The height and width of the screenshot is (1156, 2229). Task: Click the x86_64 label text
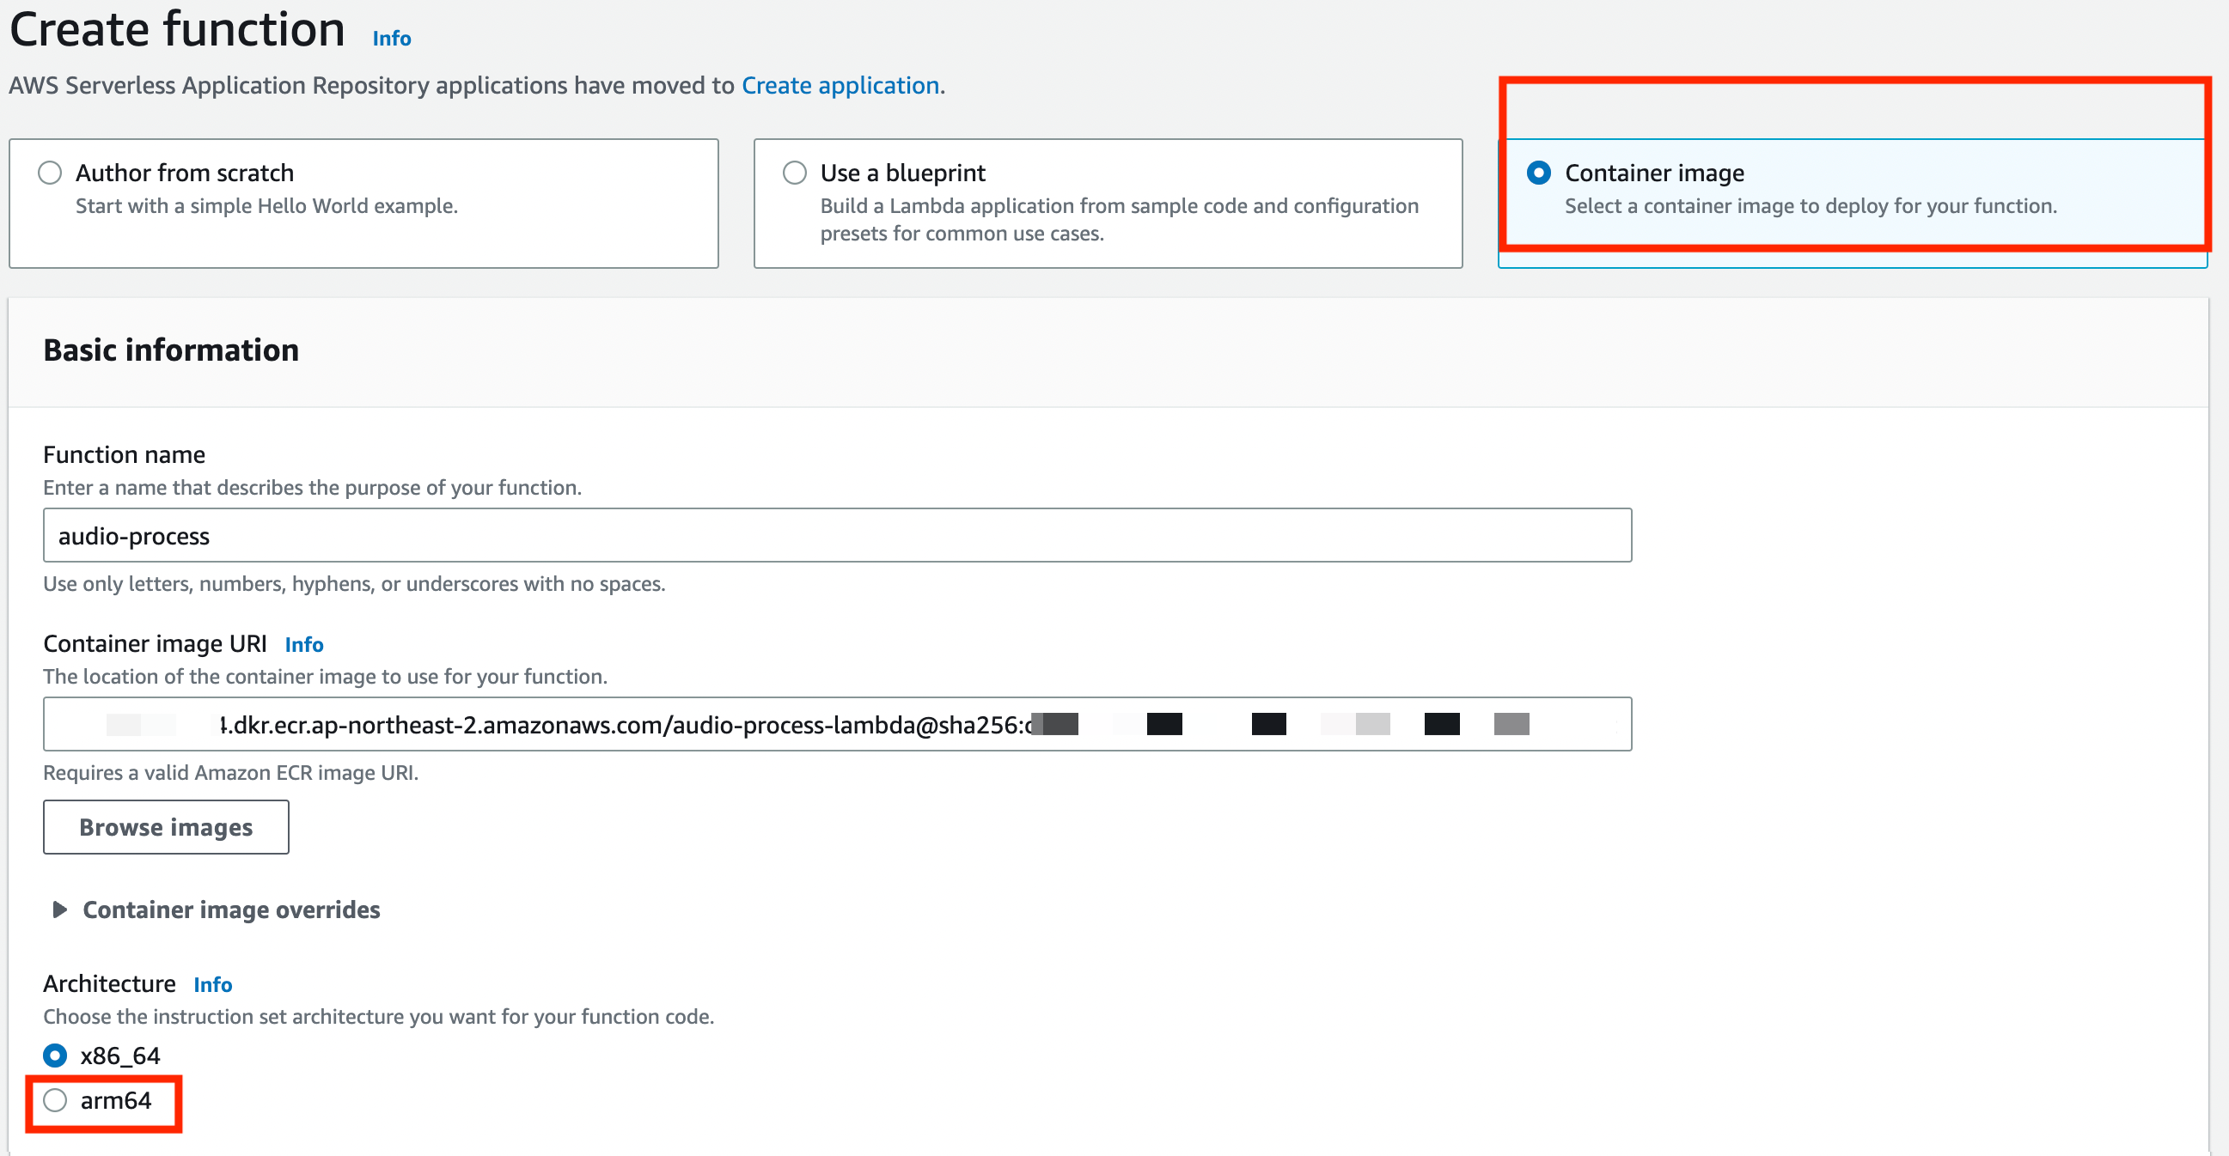(x=120, y=1056)
